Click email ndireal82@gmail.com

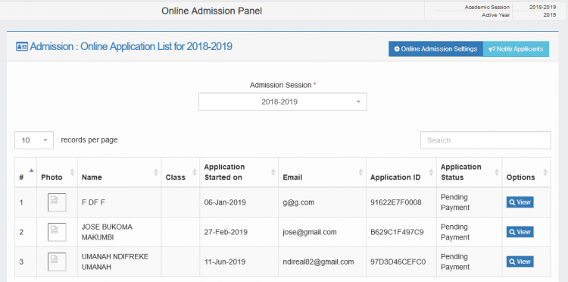[318, 262]
